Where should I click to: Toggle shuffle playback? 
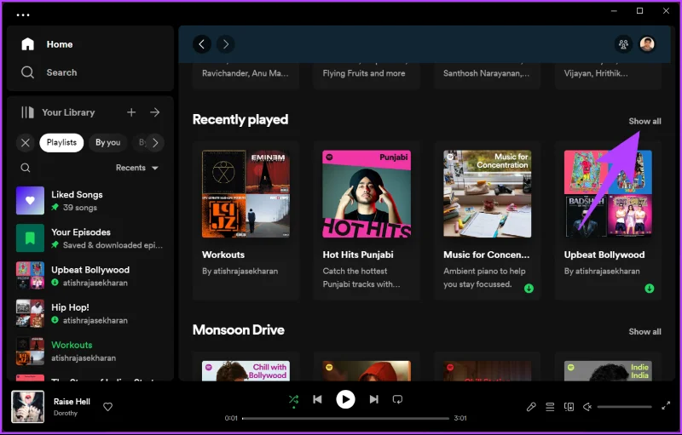tap(293, 399)
